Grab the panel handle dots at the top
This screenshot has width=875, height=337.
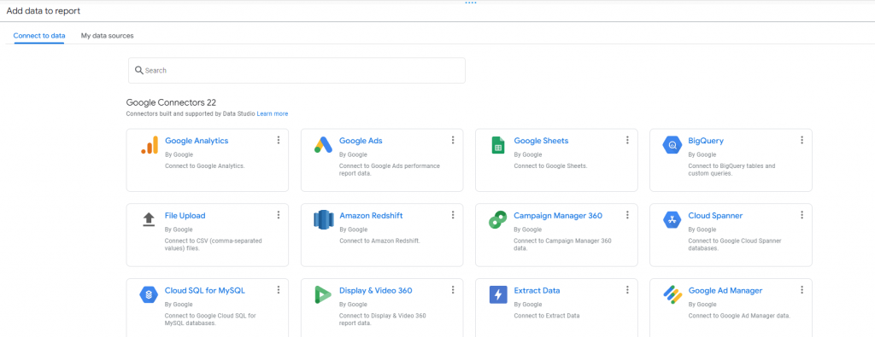point(471,3)
